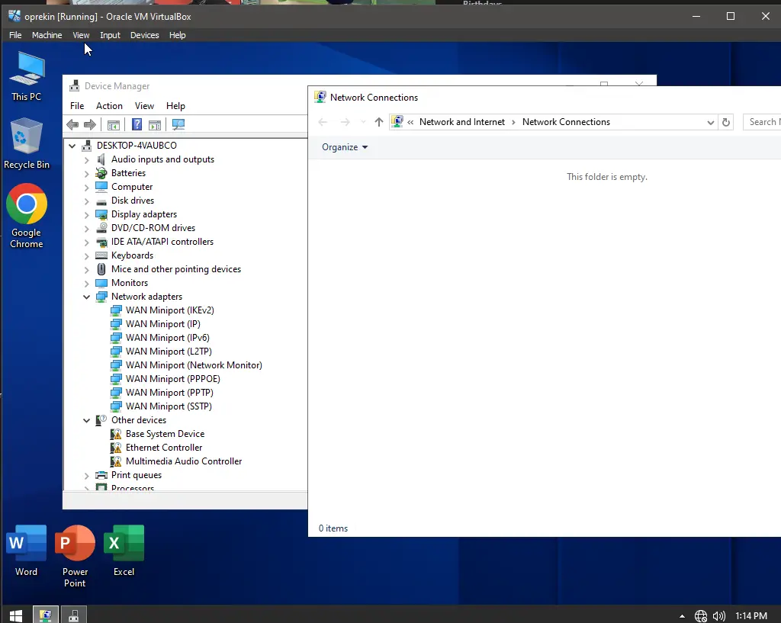Click the scan for hardware changes icon
Image resolution: width=781 pixels, height=623 pixels.
[178, 124]
